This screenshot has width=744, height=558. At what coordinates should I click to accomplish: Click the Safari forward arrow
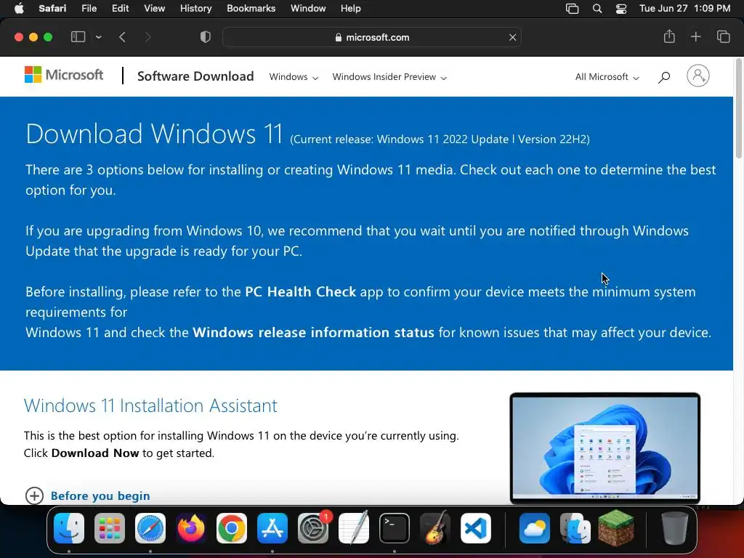(x=147, y=37)
